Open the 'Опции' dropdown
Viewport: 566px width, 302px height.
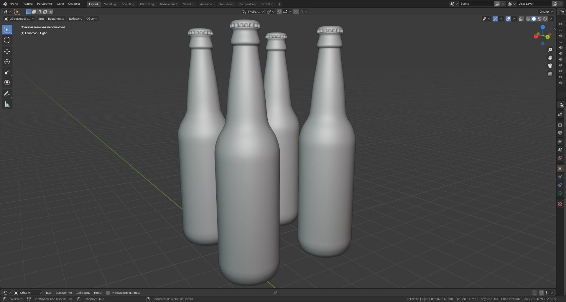(x=546, y=12)
